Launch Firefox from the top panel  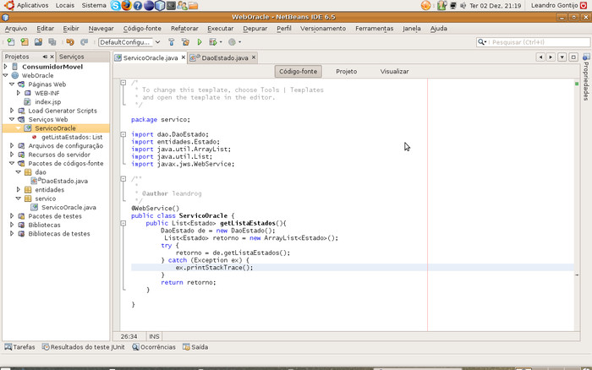tap(127, 5)
